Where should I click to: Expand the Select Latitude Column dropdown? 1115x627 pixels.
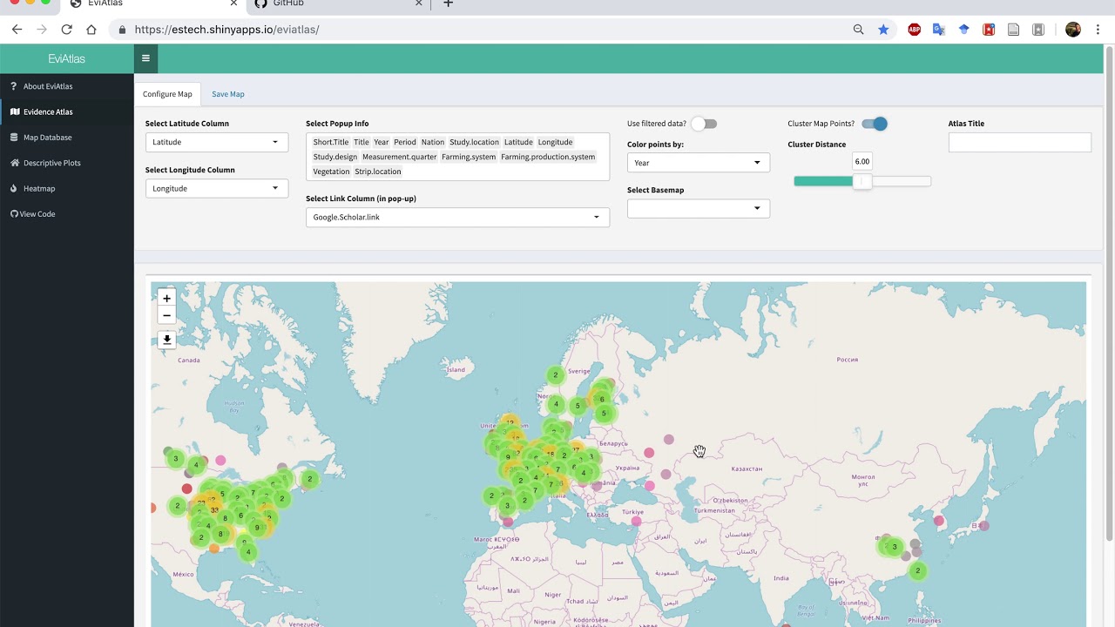(x=216, y=142)
